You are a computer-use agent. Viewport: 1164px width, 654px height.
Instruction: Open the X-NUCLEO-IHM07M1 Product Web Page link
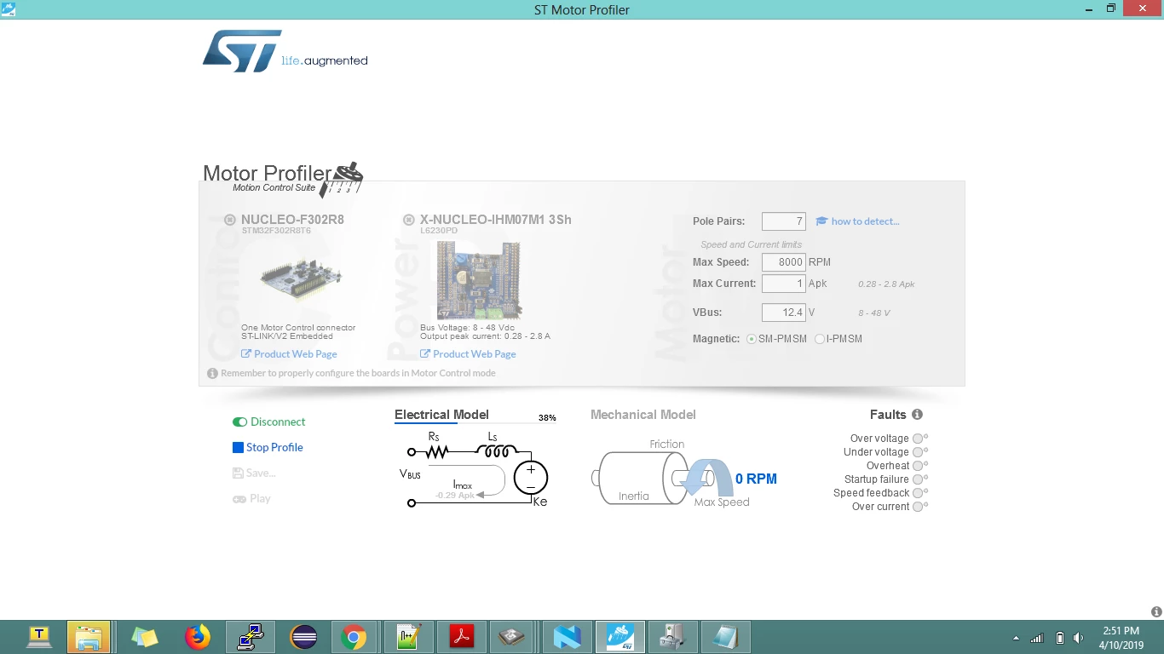468,354
